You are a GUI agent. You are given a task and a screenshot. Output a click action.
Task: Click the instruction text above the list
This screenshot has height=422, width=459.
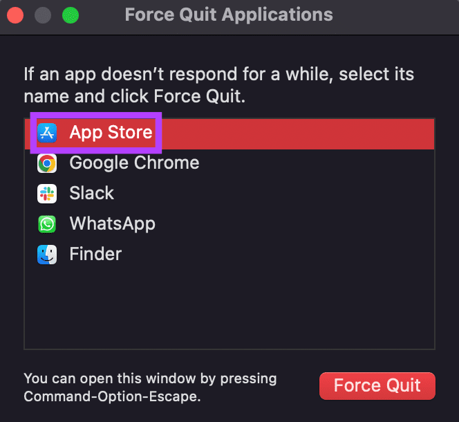coord(218,85)
